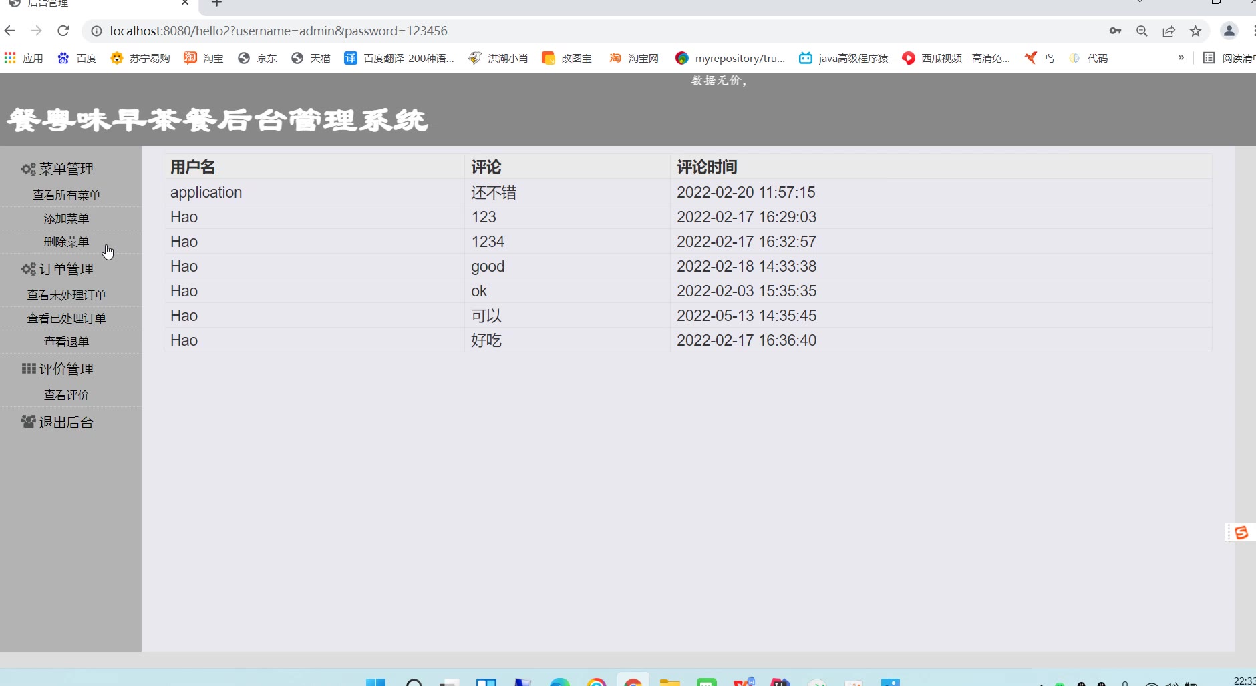Open File Explorer from taskbar
The image size is (1256, 686).
pyautogui.click(x=669, y=682)
